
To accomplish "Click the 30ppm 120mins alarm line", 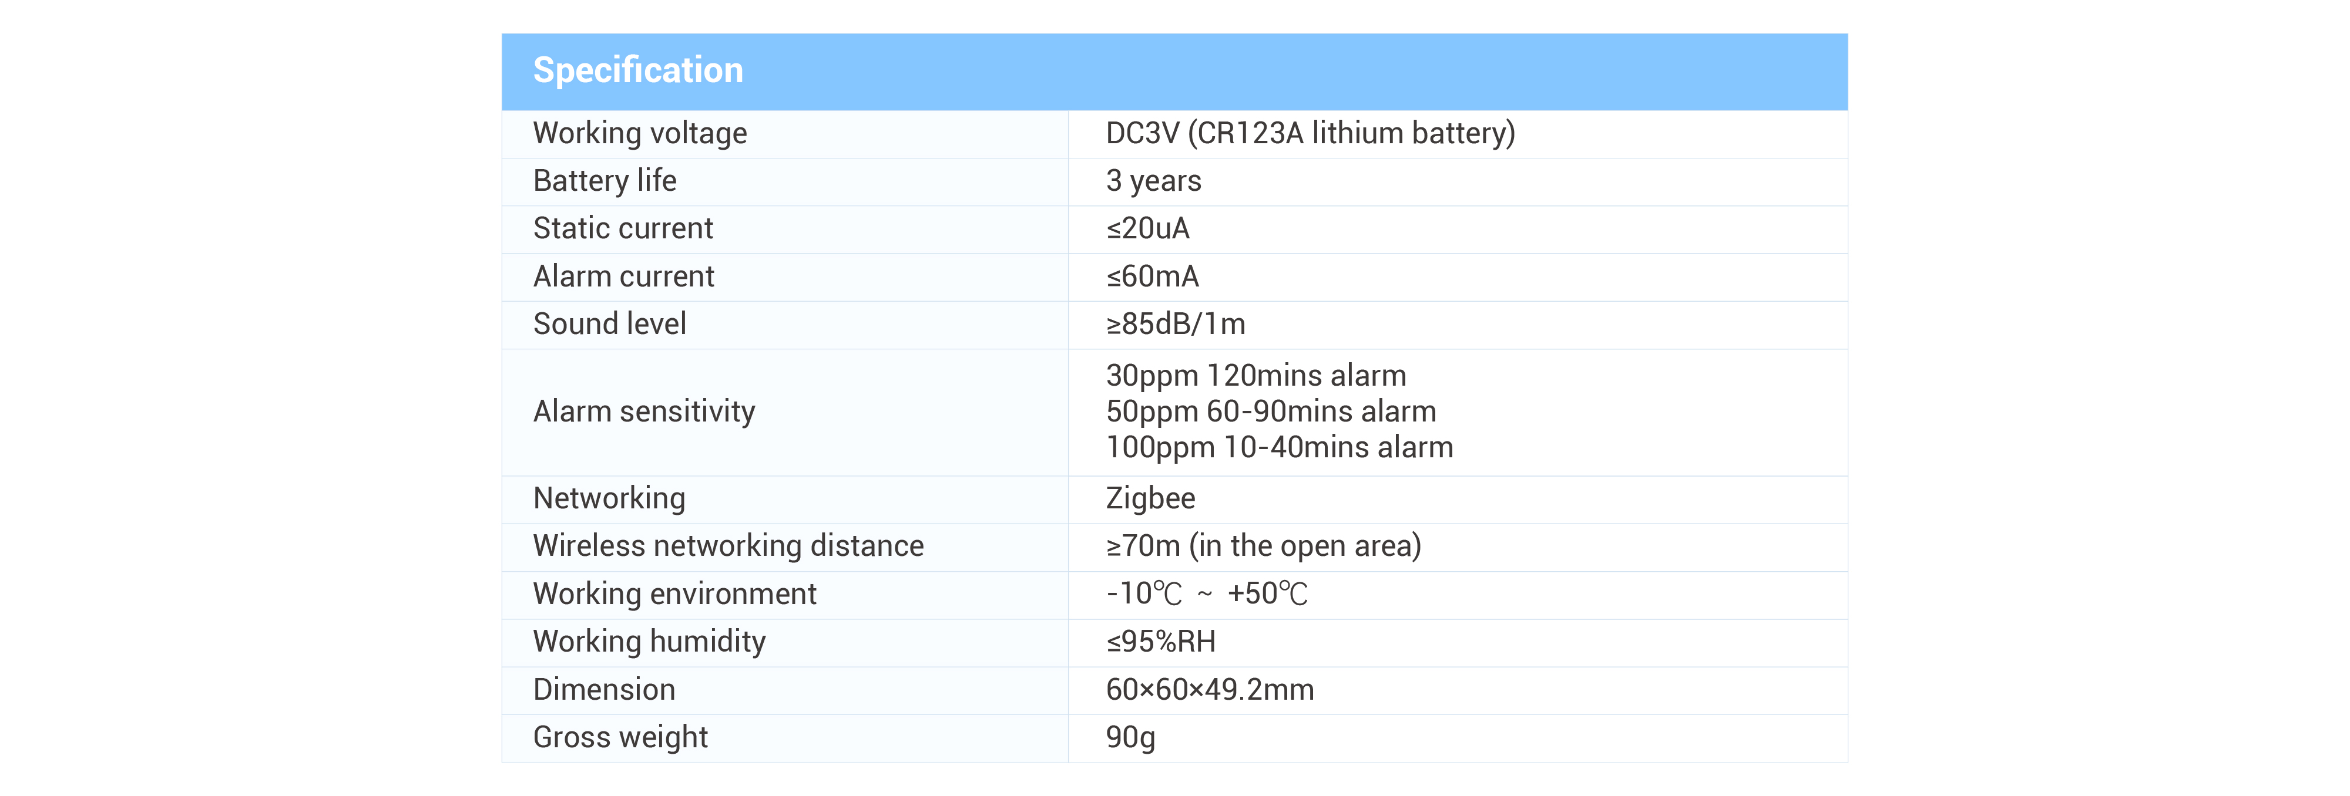I will pyautogui.click(x=1255, y=376).
